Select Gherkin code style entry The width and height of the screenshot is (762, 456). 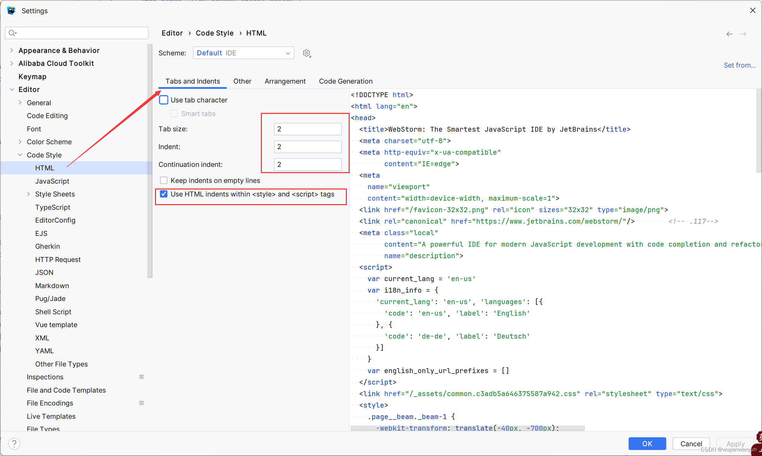point(48,246)
